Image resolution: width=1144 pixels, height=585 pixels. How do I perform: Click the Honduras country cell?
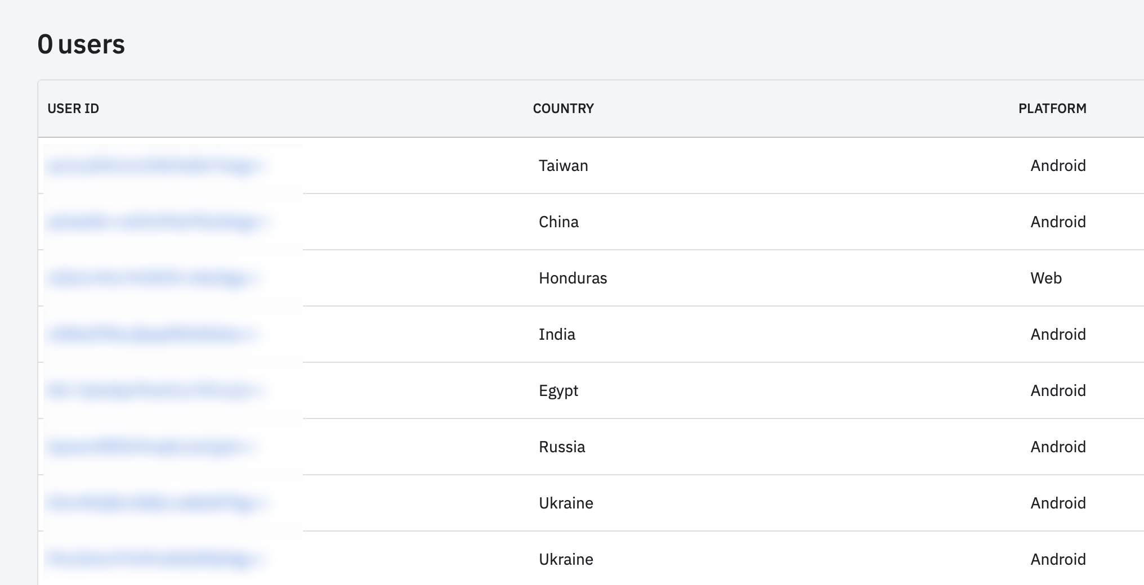pyautogui.click(x=573, y=278)
